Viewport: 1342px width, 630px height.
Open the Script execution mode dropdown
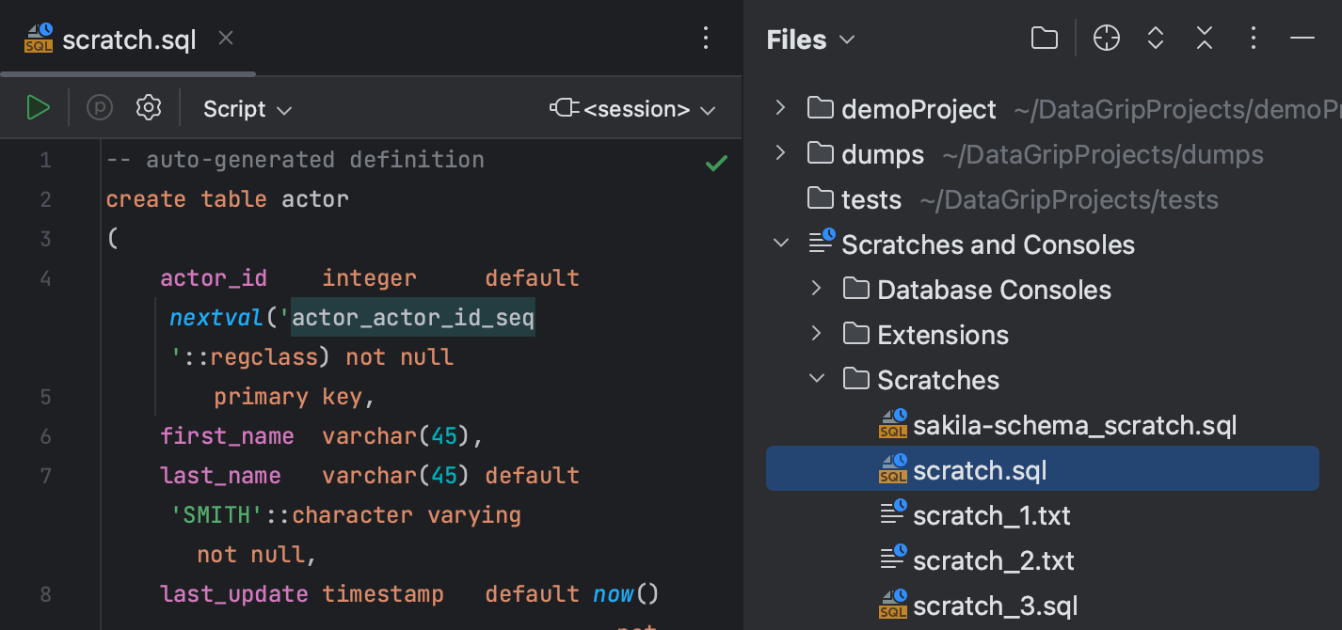point(247,108)
